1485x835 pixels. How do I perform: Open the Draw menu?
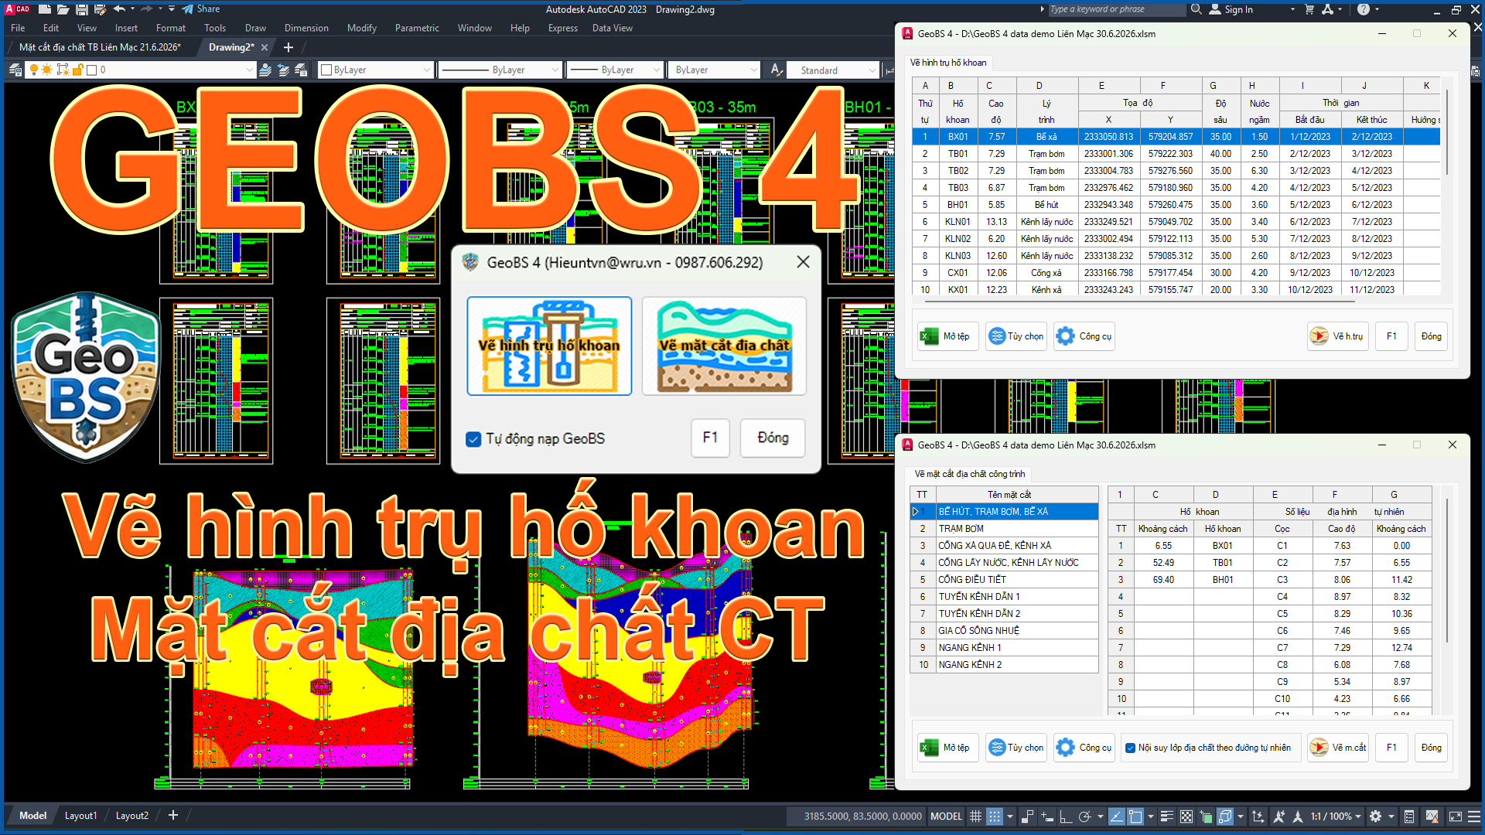(255, 28)
